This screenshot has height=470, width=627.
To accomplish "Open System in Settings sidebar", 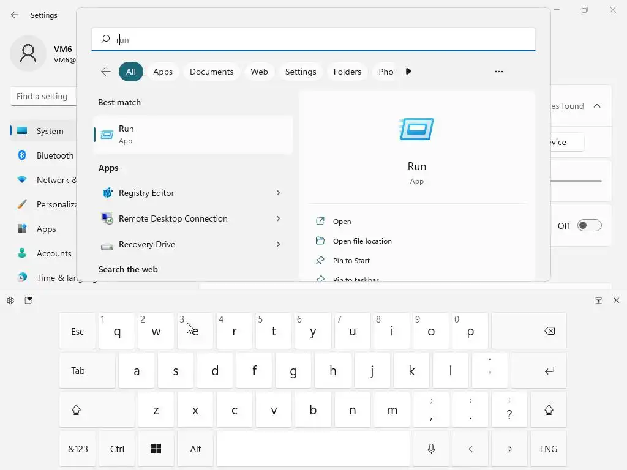I will (43, 131).
